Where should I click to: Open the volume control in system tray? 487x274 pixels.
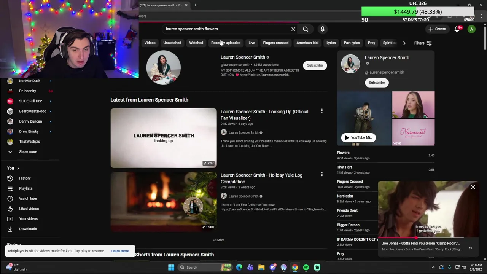pos(463,267)
